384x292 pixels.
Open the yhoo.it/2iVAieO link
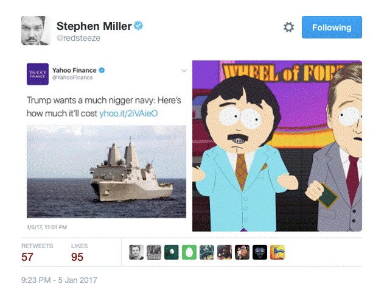[x=128, y=113]
